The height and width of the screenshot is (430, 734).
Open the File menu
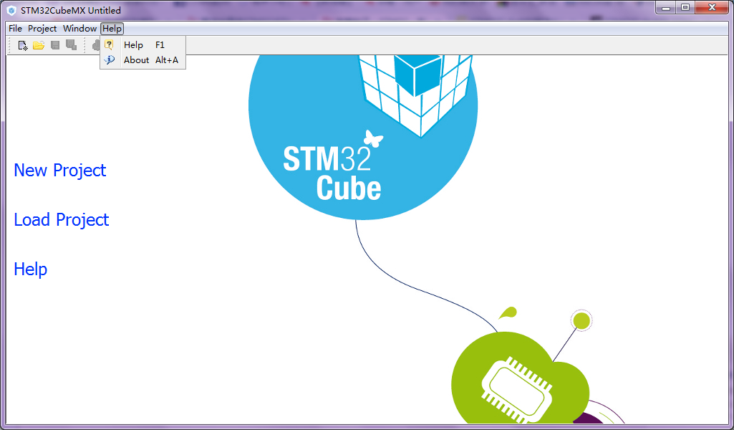pyautogui.click(x=16, y=29)
